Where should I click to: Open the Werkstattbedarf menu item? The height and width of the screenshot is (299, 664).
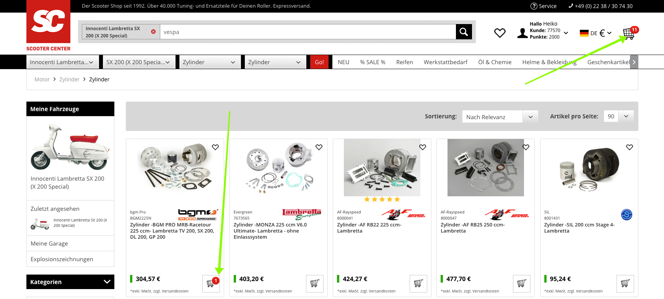click(x=446, y=62)
